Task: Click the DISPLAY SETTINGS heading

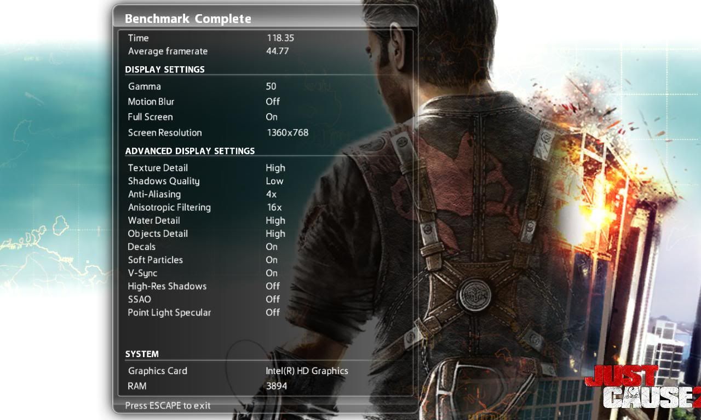Action: [x=165, y=69]
